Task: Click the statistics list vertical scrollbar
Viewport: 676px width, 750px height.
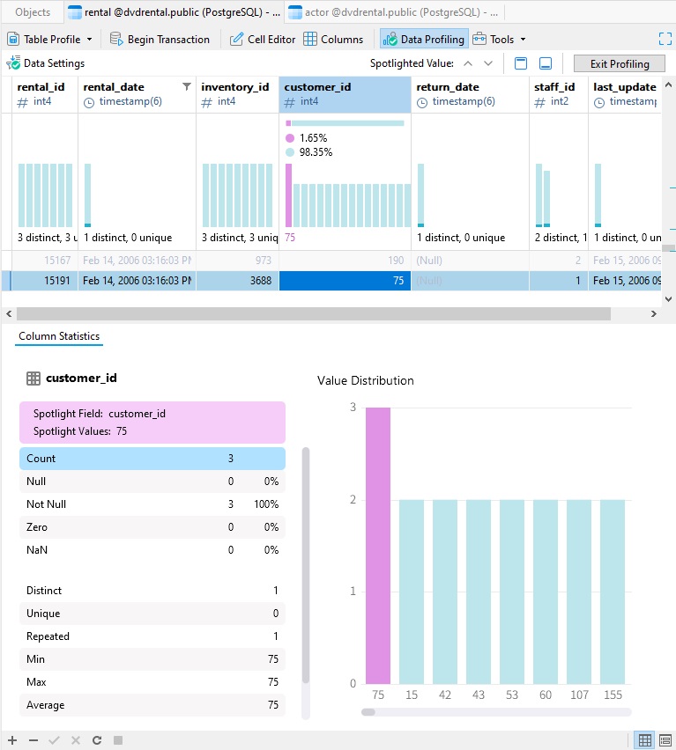Action: pyautogui.click(x=306, y=565)
